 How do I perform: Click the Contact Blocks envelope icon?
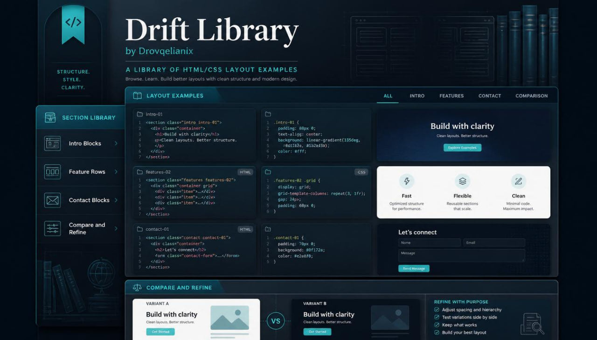click(x=52, y=200)
